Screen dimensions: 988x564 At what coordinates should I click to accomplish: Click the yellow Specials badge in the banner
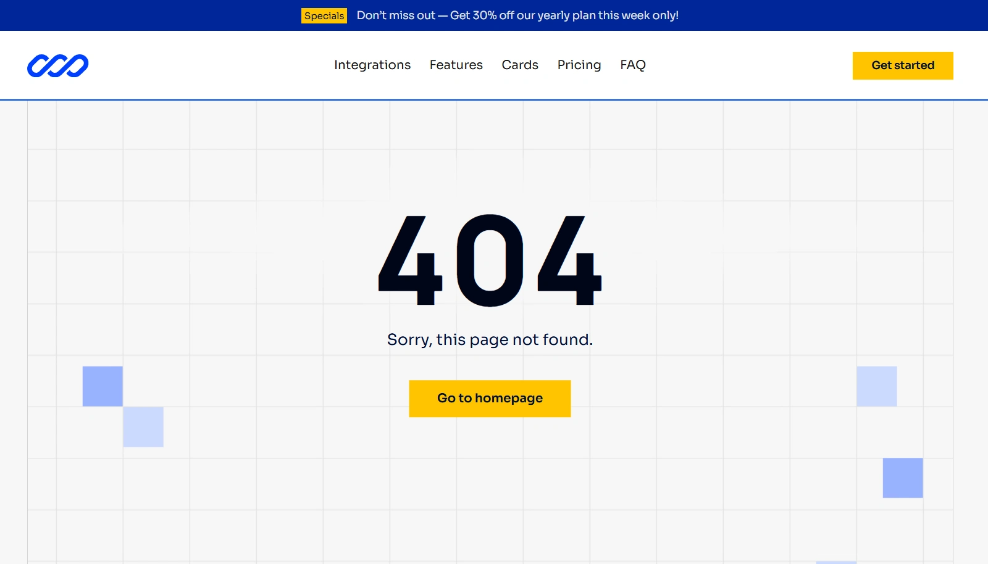(x=324, y=15)
